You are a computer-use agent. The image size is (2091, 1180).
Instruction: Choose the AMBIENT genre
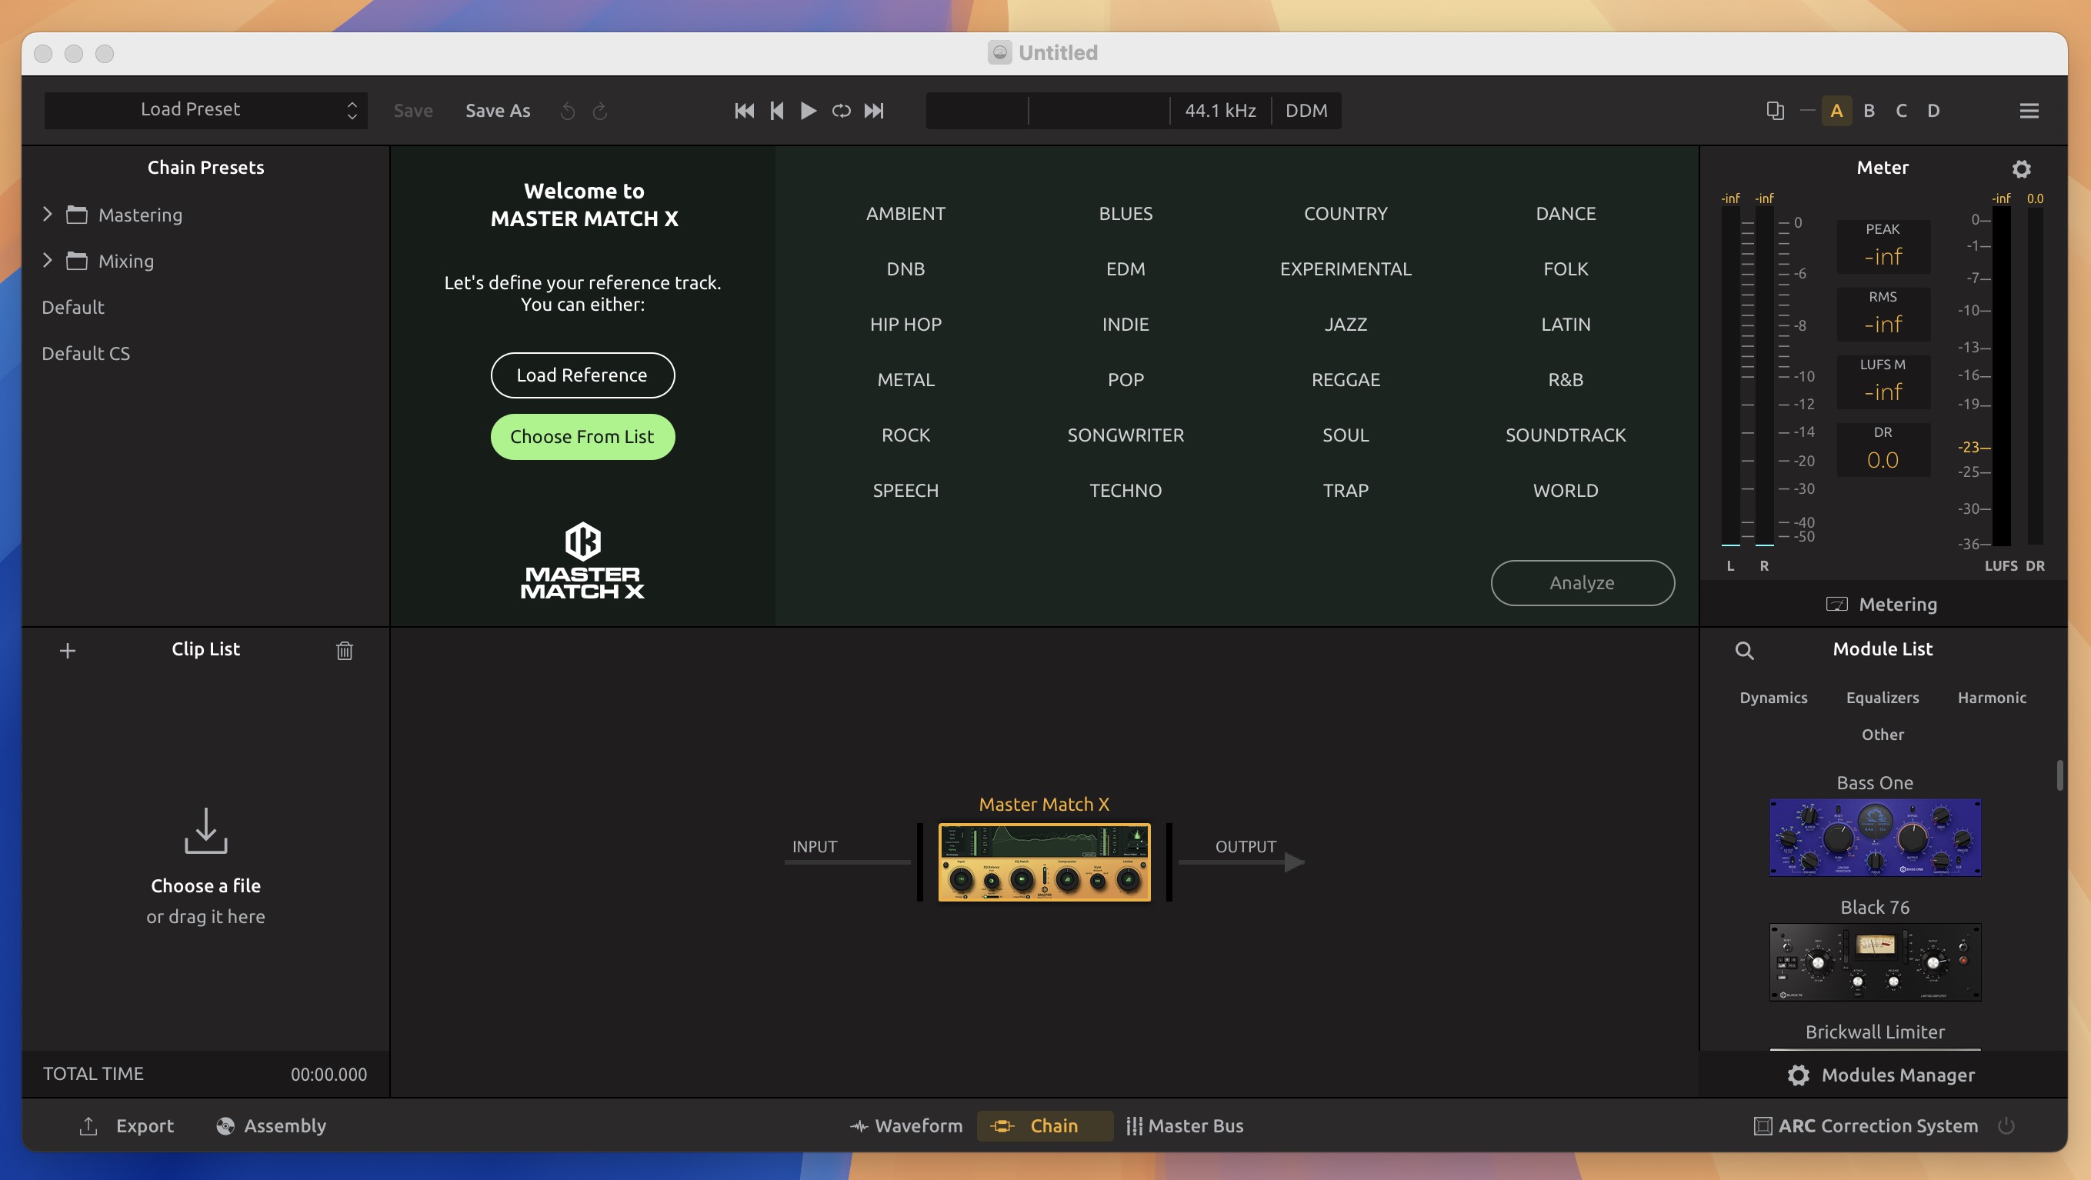pyautogui.click(x=905, y=213)
